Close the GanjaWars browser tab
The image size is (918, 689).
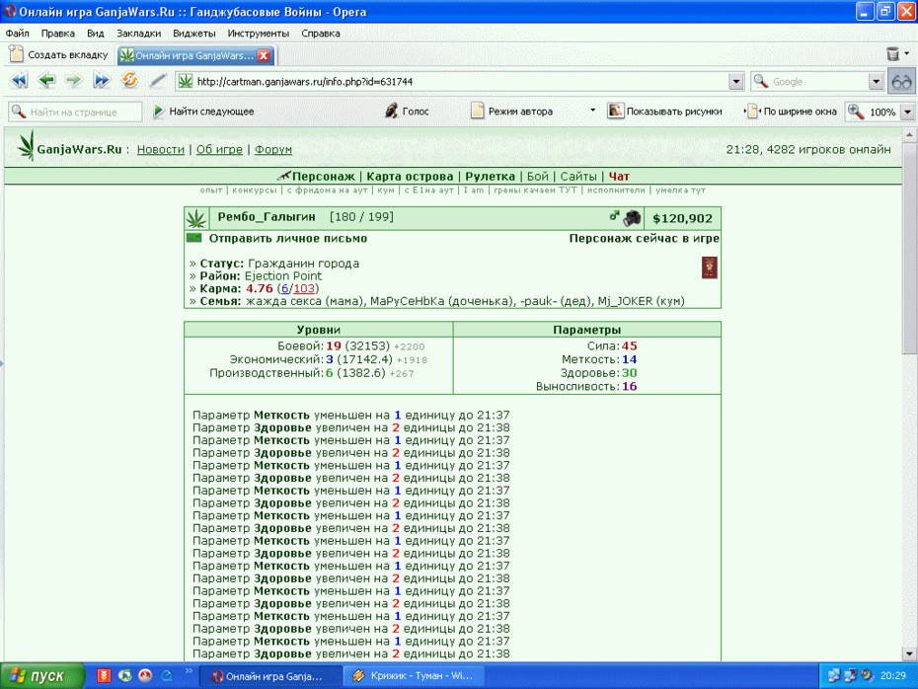pyautogui.click(x=264, y=55)
